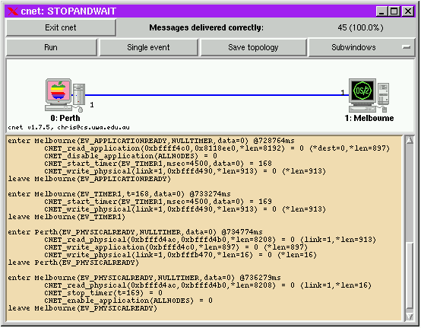Viewport: 421px width, 328px height.
Task: Click the log scrollbar down arrow
Action: (410, 317)
